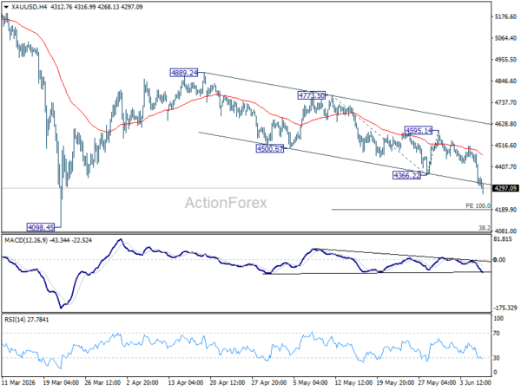Click the 11 Mar 2026 date label

18,382
